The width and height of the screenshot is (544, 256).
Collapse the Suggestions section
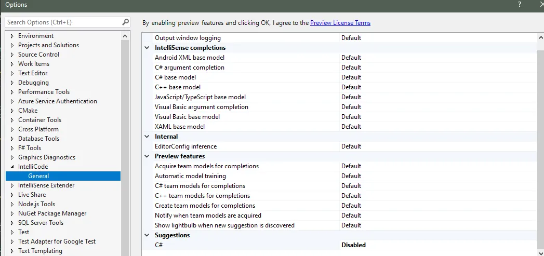147,235
